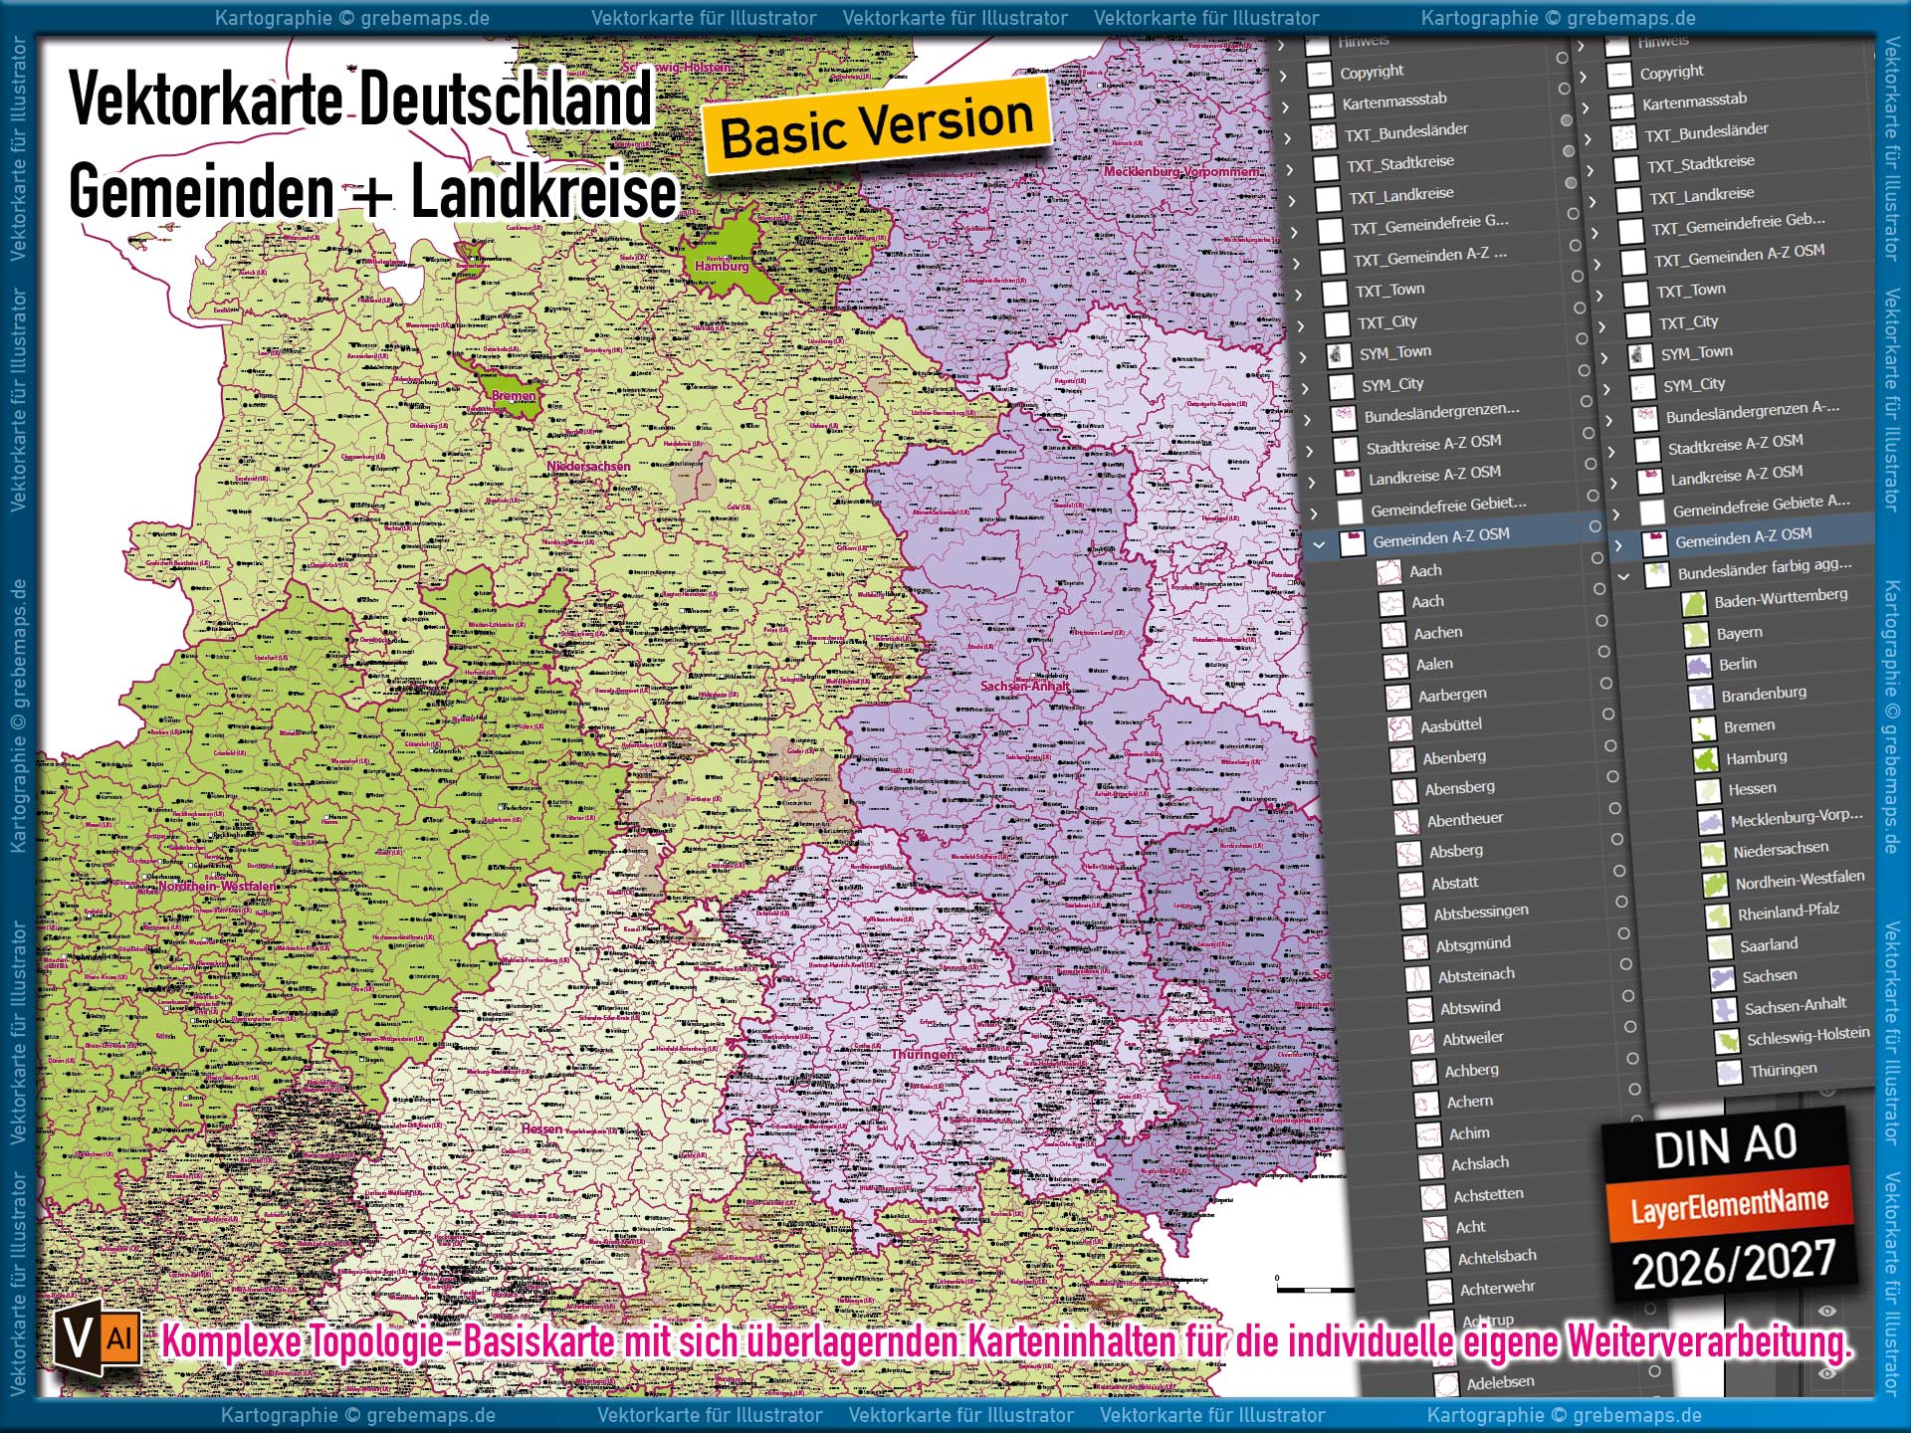The width and height of the screenshot is (1911, 1433).
Task: Click target circle of Aarbergen sublayer
Action: 1605,683
